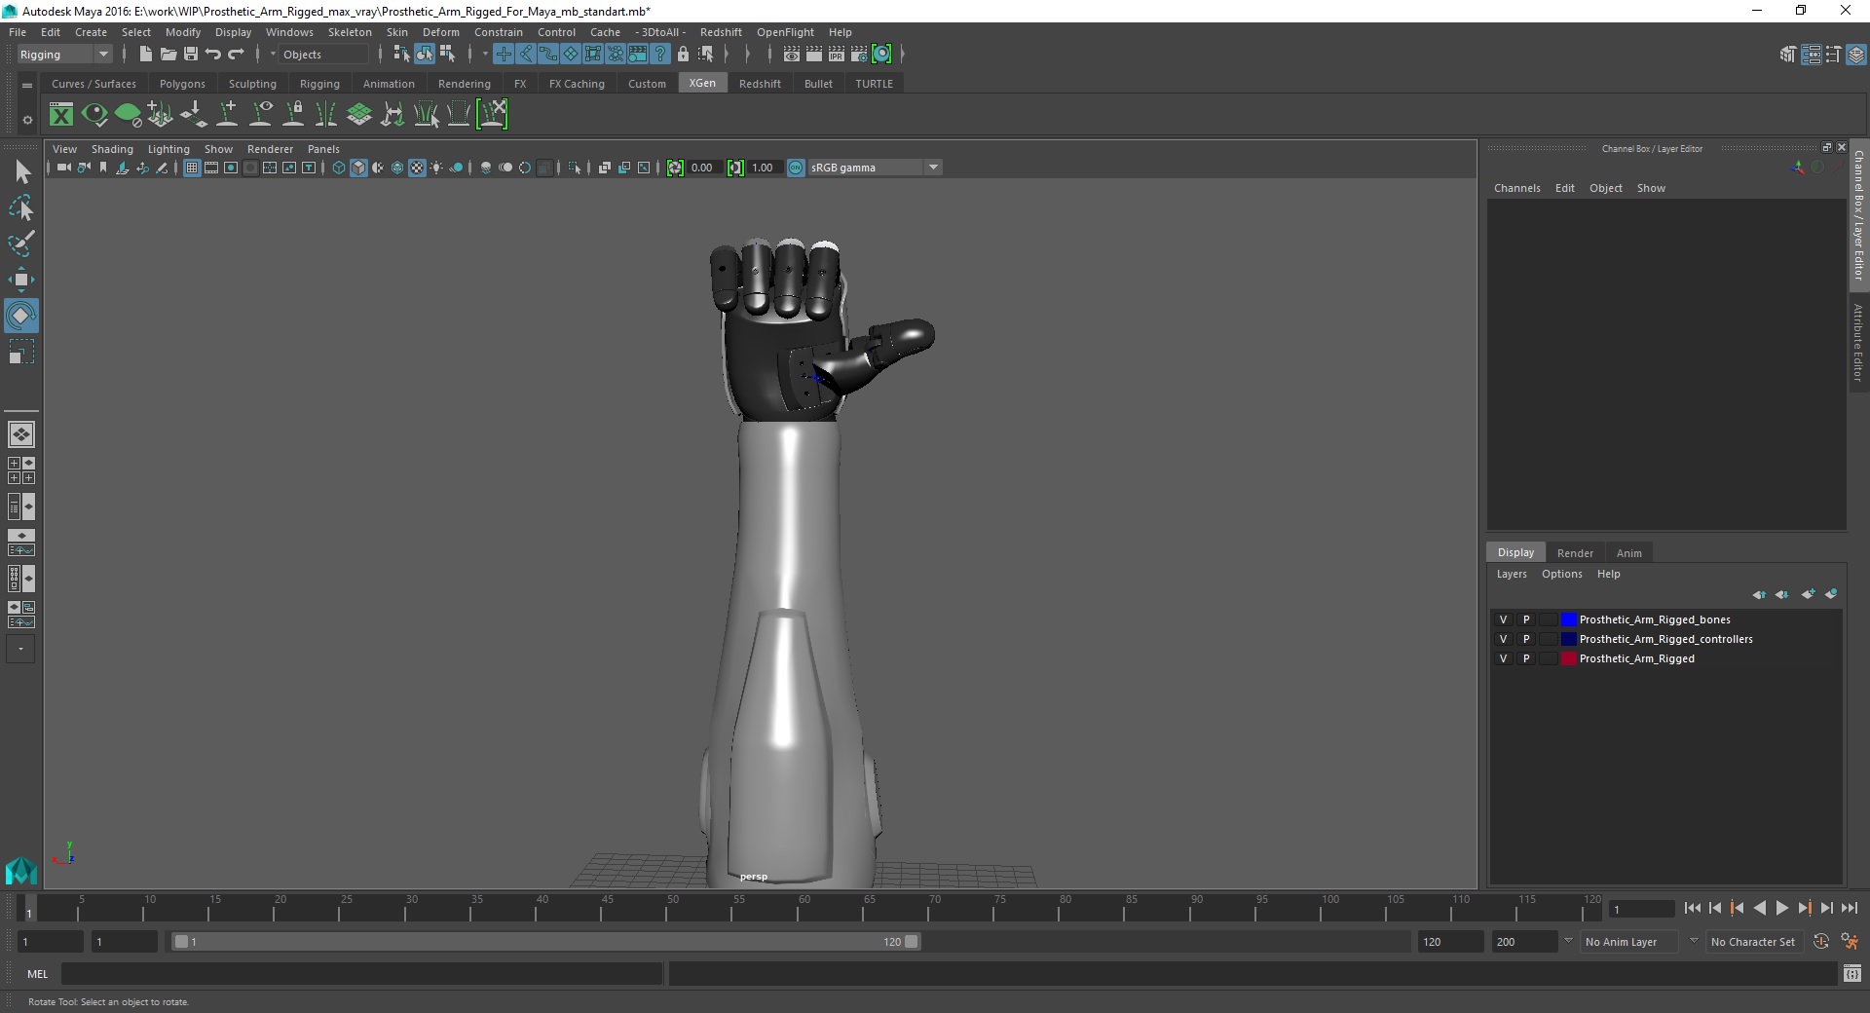This screenshot has height=1013, width=1870.
Task: Click the Maya home logo icon
Action: (x=21, y=870)
